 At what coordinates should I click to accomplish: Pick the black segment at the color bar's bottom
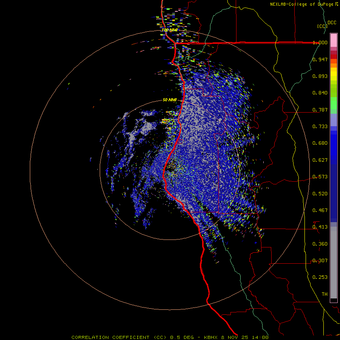click(x=334, y=300)
